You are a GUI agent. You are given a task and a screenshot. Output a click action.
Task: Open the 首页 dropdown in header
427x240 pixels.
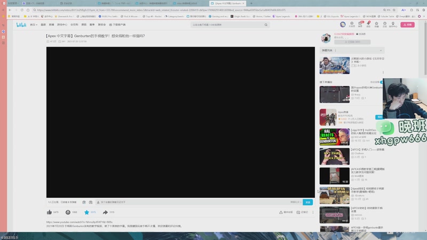(34, 25)
